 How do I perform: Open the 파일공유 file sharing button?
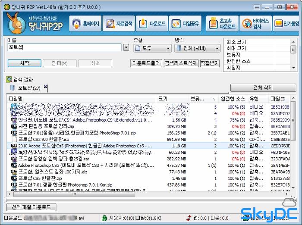tap(185, 23)
